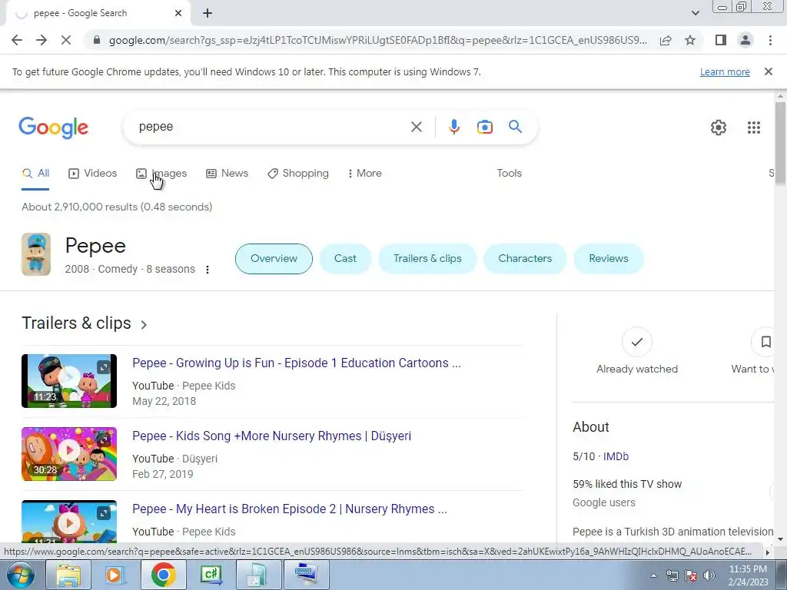Toggle the browser side panel
The image size is (787, 590).
coord(721,40)
